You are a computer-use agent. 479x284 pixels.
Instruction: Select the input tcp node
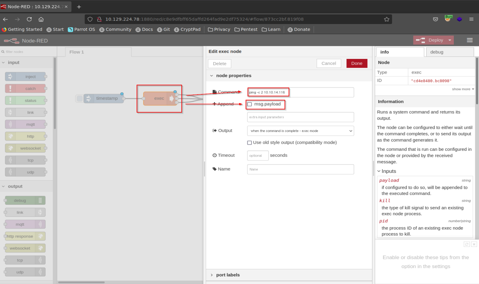(25, 160)
